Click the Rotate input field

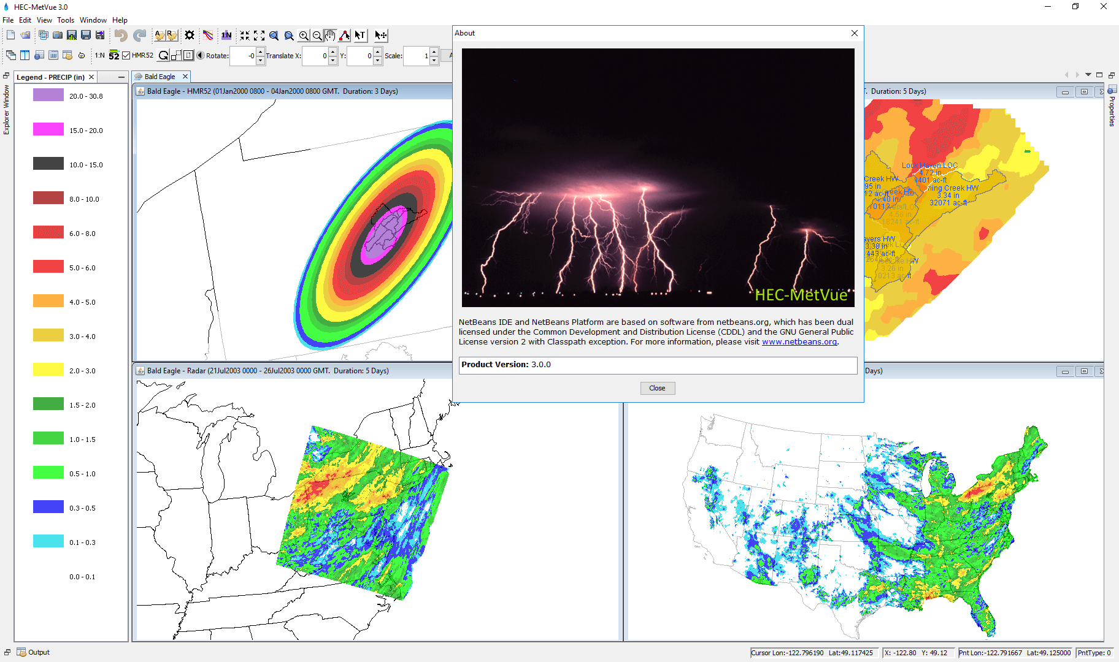tap(243, 56)
